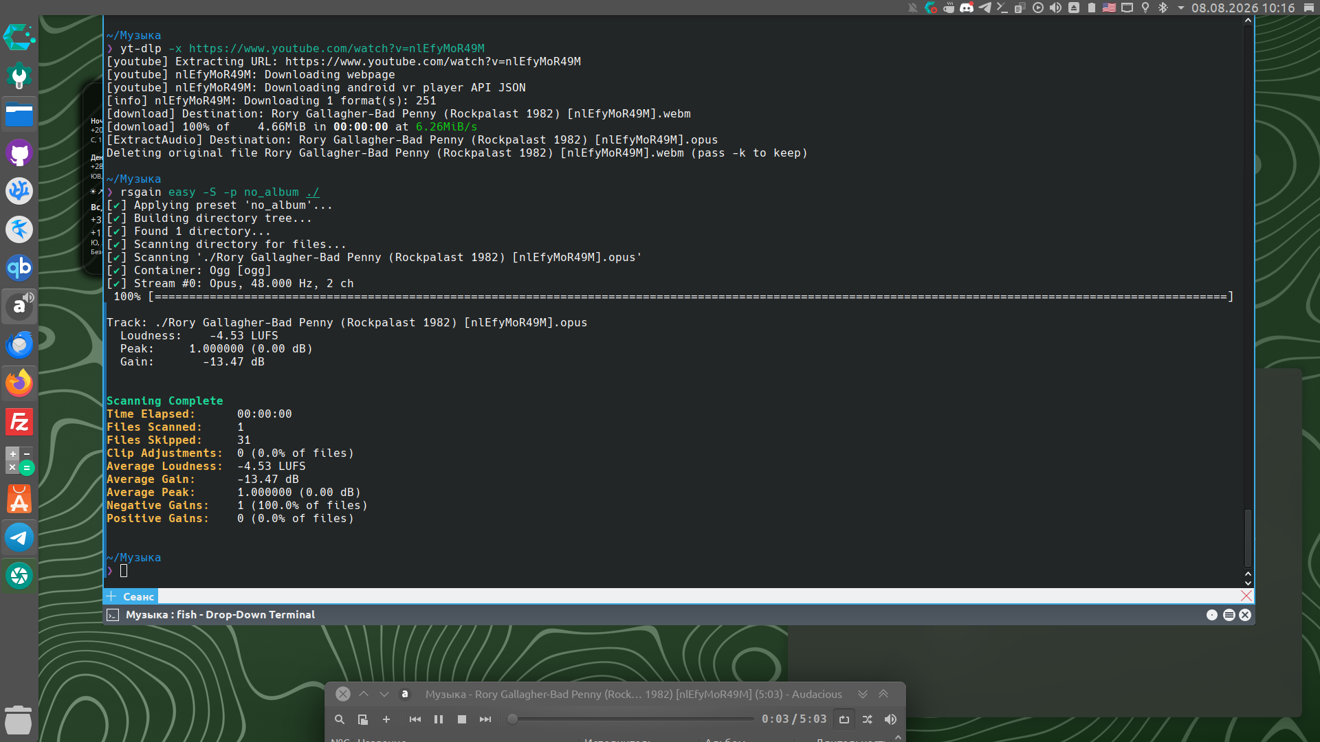The image size is (1320, 742).
Task: Click the network tray icon
Action: (1127, 8)
